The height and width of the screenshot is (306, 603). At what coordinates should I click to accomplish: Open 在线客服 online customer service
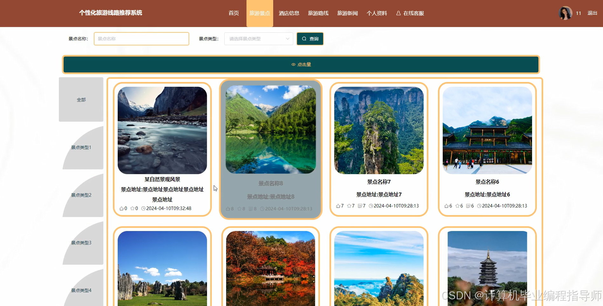410,13
